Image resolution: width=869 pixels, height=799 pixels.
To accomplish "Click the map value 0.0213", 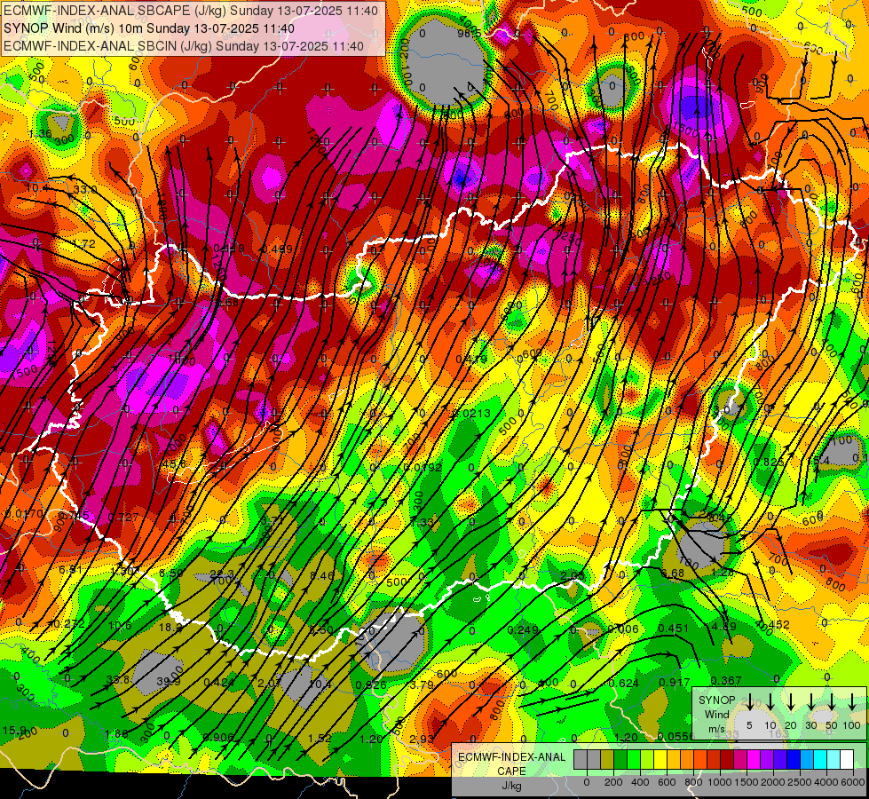I will pos(471,413).
